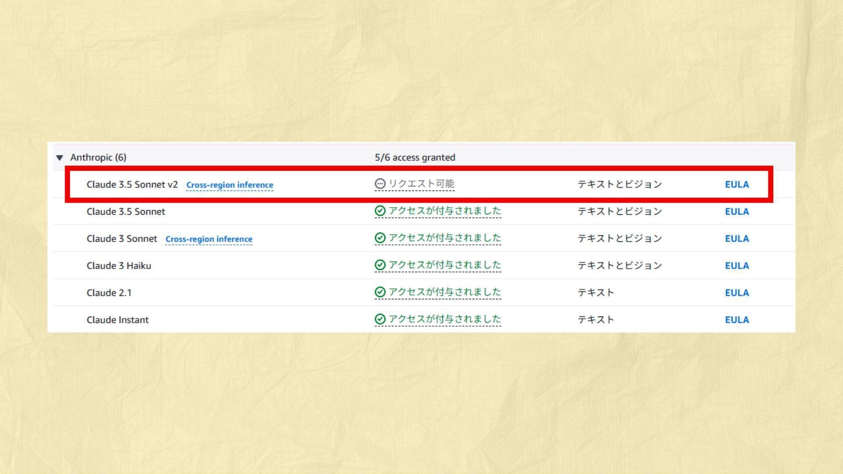
Task: Collapse the Anthropic (6) provider group
Action: coord(60,158)
